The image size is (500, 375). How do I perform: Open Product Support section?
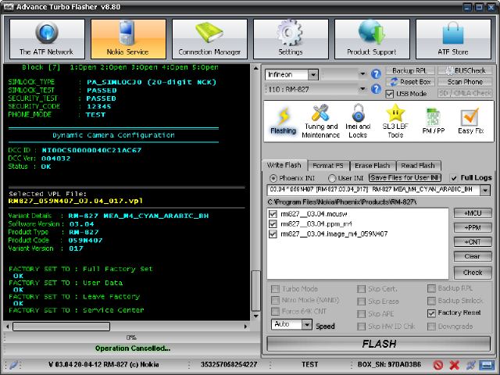(372, 39)
